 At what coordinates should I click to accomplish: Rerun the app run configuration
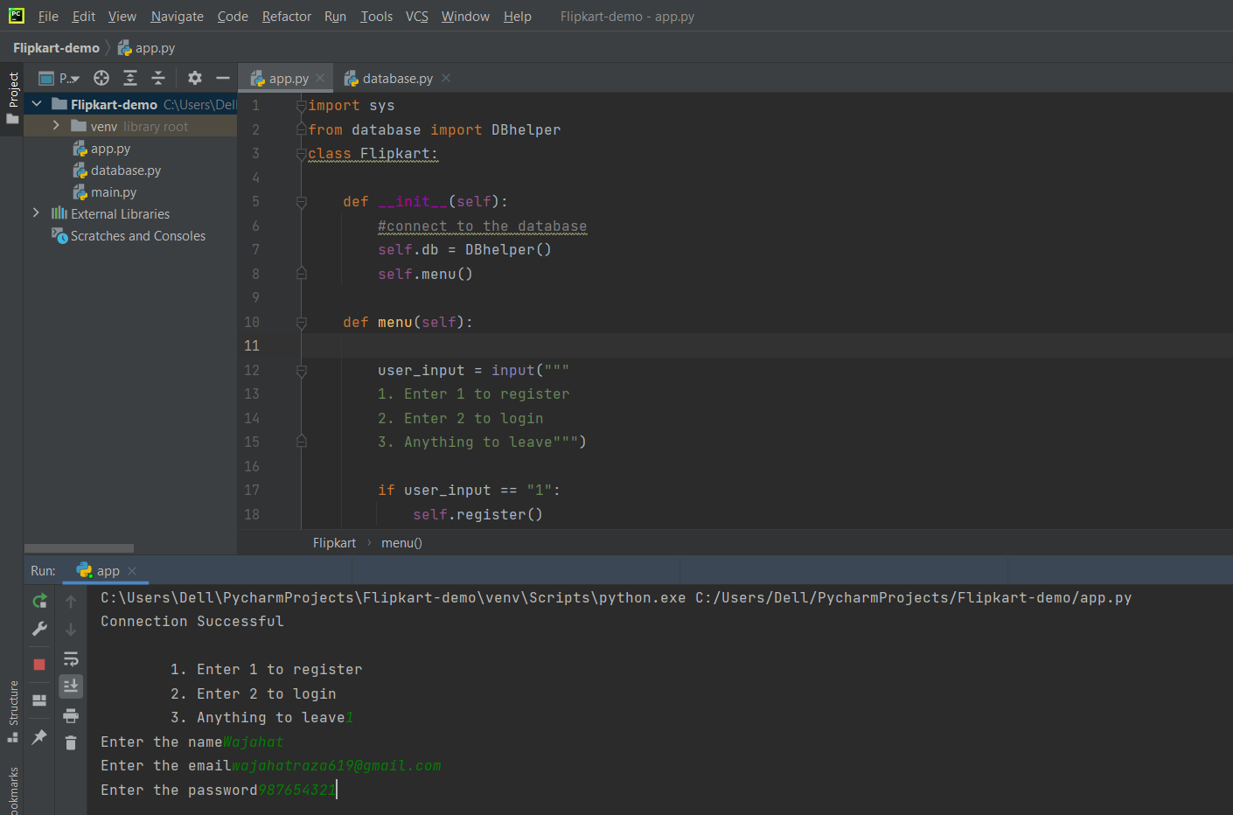point(38,602)
